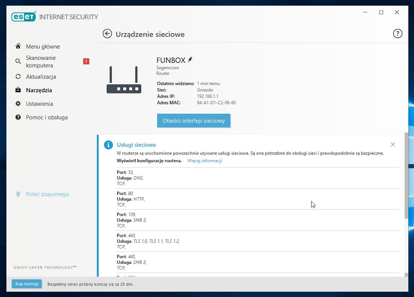Select the IP address 192.168.1.1

pyautogui.click(x=208, y=96)
